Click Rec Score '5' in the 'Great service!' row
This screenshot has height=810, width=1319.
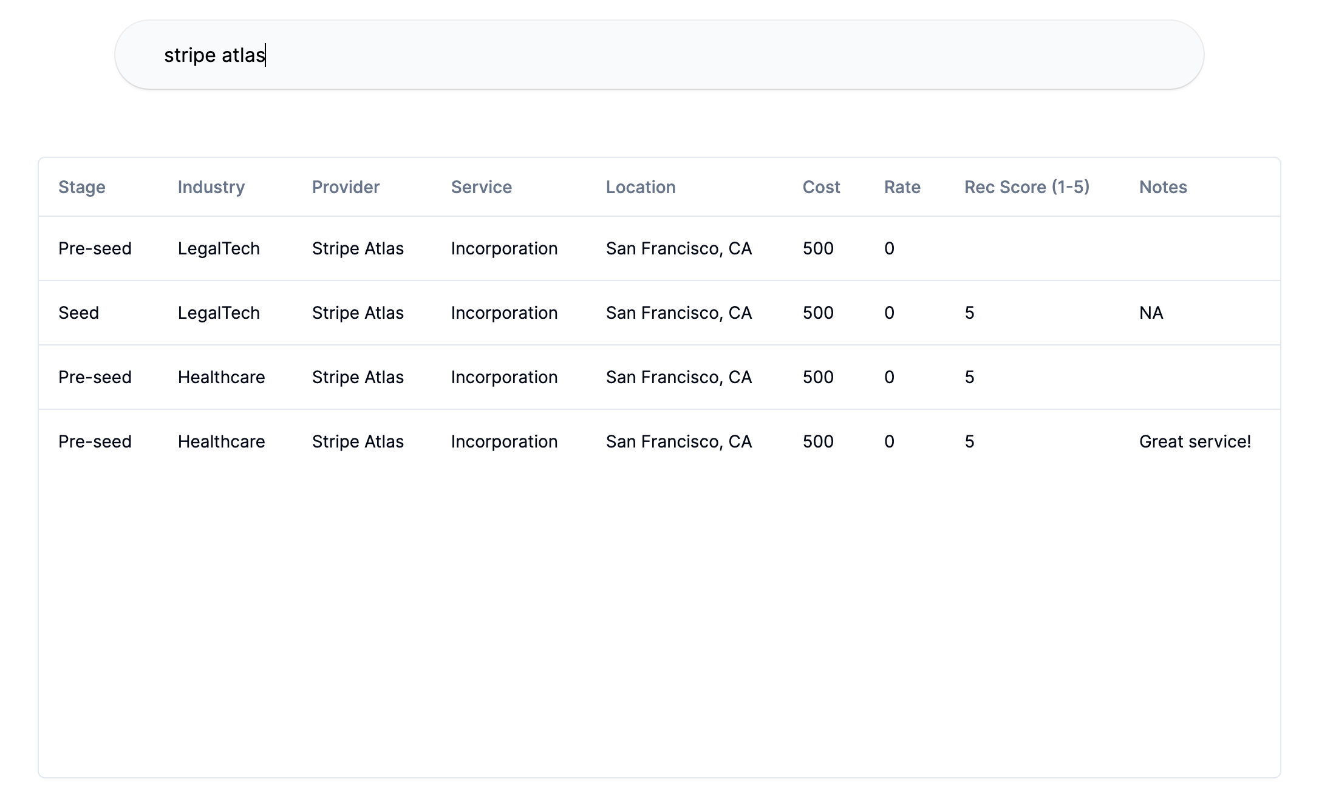(x=969, y=441)
